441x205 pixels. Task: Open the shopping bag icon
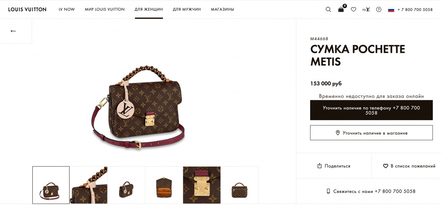pos(341,9)
